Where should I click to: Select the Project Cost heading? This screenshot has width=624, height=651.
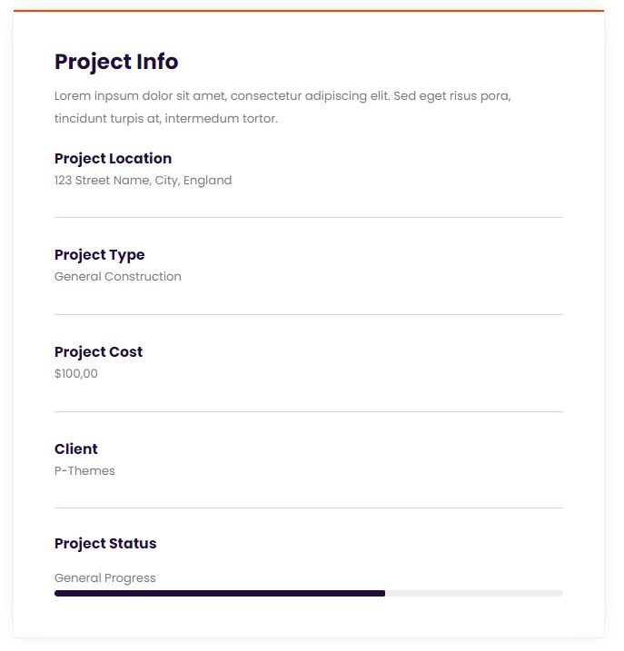click(x=98, y=351)
